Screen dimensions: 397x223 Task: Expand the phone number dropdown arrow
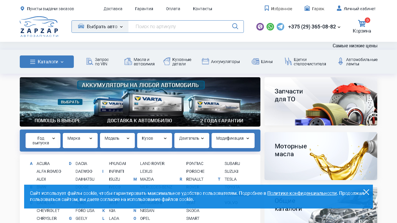[339, 27]
